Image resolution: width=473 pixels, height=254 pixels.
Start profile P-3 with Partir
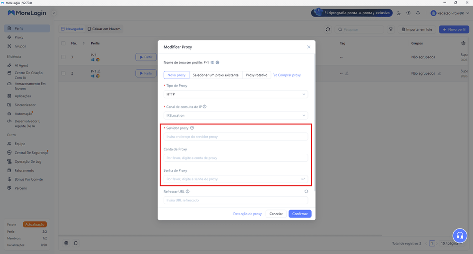[146, 57]
